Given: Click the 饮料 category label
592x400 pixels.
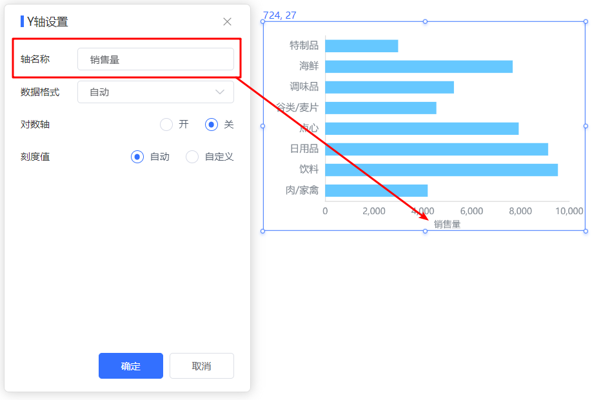Looking at the screenshot, I should click(x=309, y=169).
